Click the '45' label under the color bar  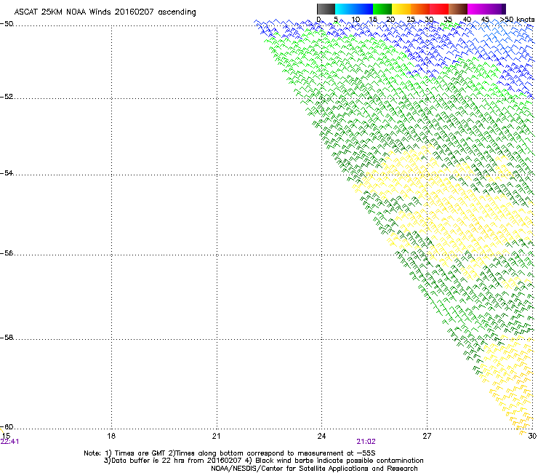coord(485,20)
